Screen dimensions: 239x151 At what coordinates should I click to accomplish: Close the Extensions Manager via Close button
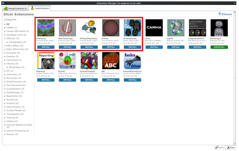(x=230, y=147)
